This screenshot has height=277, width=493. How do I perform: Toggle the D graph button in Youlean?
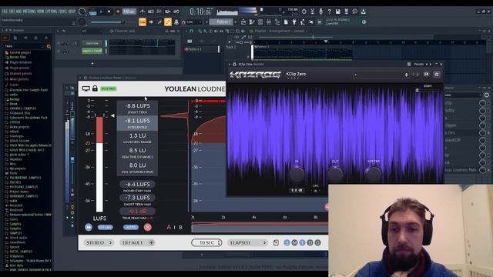(310, 243)
